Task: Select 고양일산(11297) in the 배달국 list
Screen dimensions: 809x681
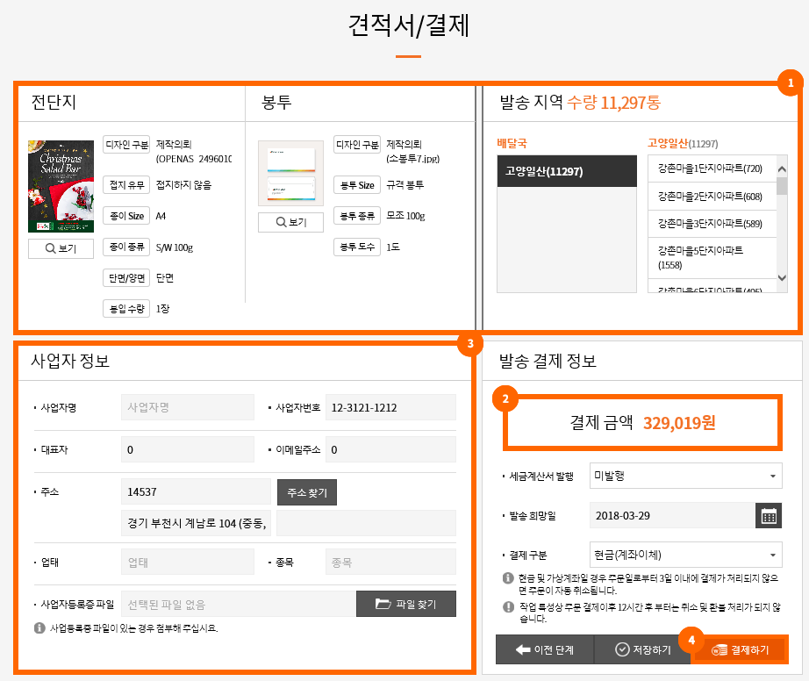Action: [x=566, y=171]
